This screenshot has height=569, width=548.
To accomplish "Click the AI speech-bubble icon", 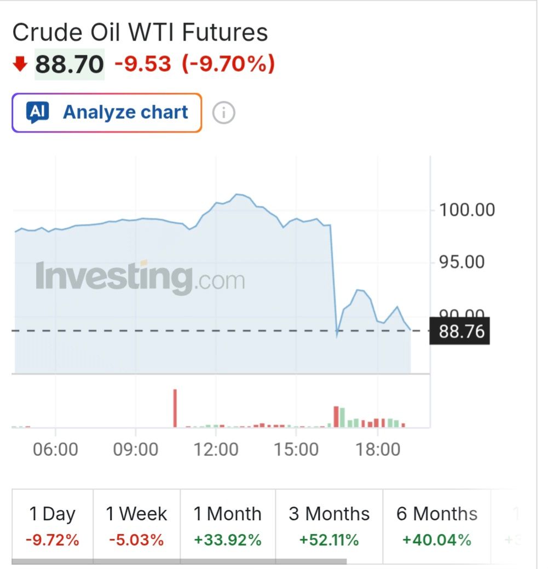I will tap(38, 112).
